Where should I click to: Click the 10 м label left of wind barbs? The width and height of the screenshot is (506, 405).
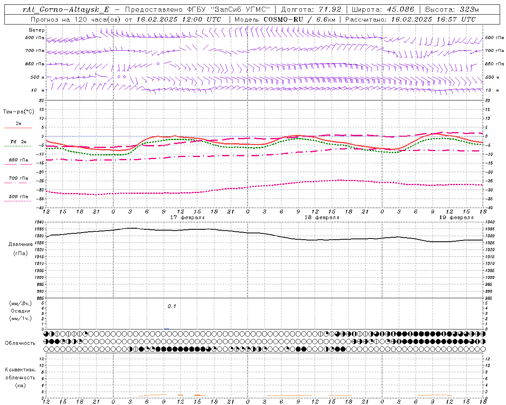(38, 90)
